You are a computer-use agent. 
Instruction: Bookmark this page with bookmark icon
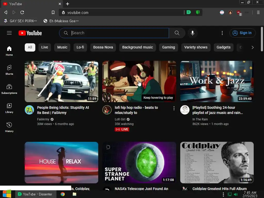pos(53,12)
